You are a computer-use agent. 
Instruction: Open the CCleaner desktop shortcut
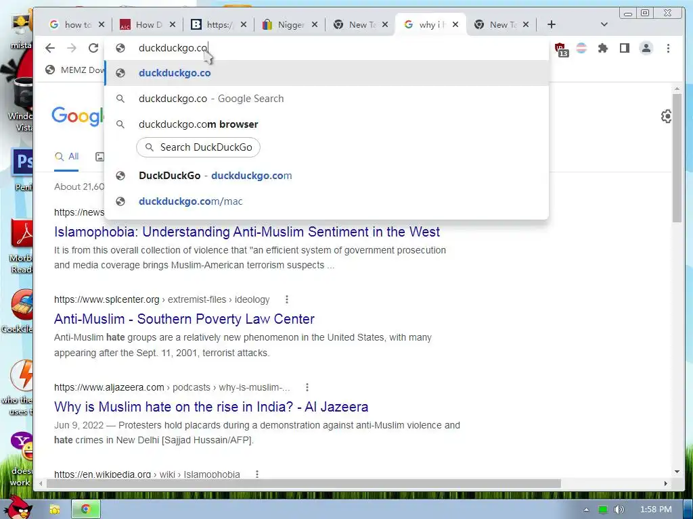point(21,305)
